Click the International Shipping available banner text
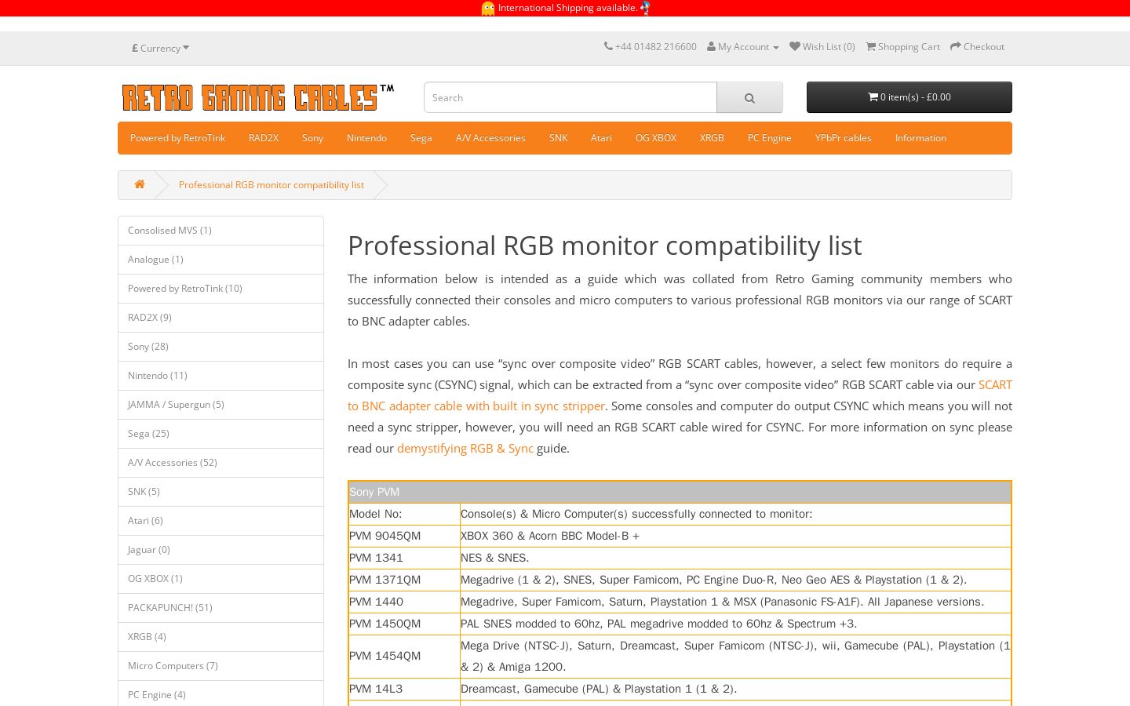This screenshot has width=1130, height=706. [567, 8]
